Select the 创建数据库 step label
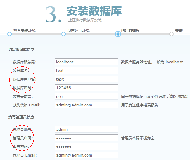The image size is (190, 160). [130, 30]
